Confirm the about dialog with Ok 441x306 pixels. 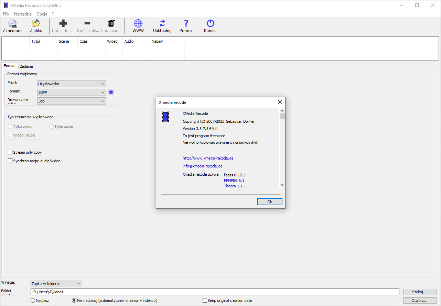pos(270,202)
